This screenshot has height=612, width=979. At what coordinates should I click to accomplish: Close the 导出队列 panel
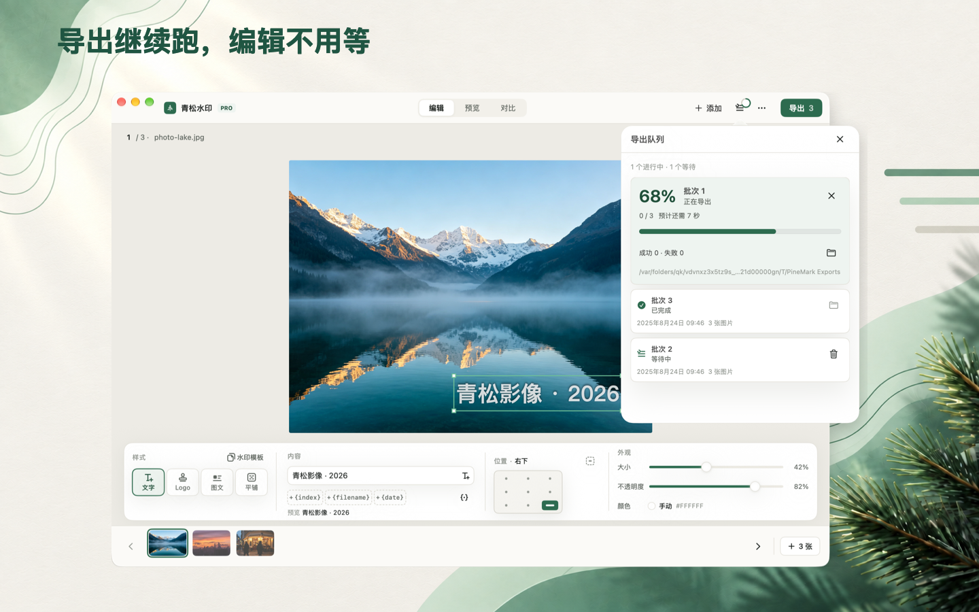coord(840,139)
